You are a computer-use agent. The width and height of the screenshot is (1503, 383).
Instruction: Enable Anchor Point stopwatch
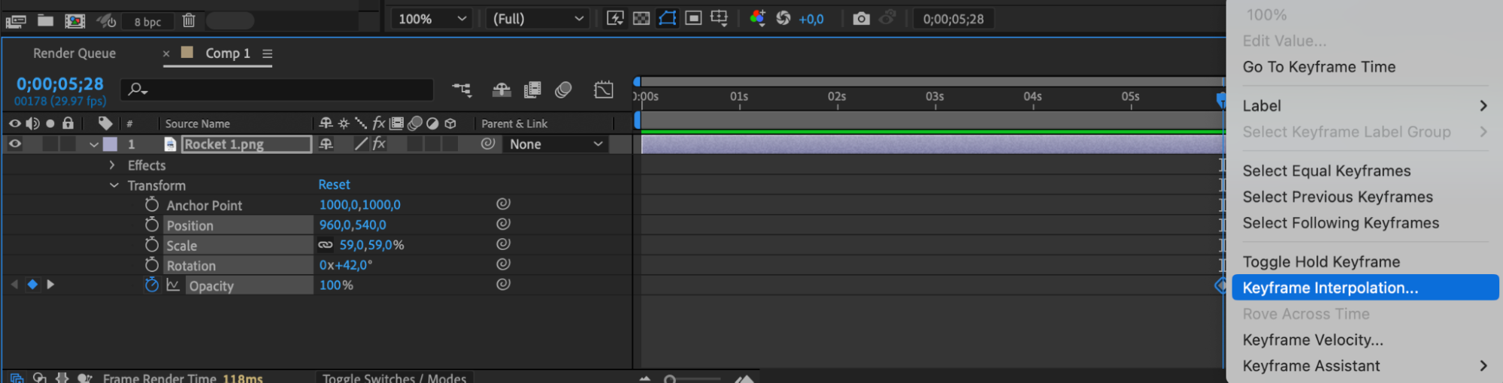pyautogui.click(x=152, y=204)
